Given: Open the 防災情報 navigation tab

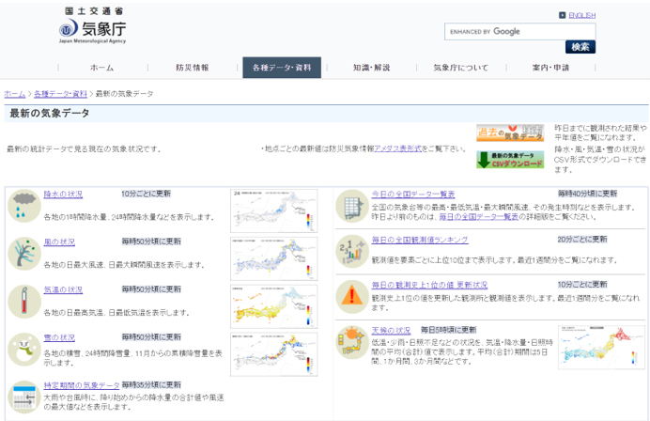Looking at the screenshot, I should pos(193,68).
